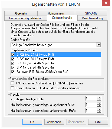Click the Abbrechen button
The width and height of the screenshot is (112, 129).
click(x=54, y=122)
